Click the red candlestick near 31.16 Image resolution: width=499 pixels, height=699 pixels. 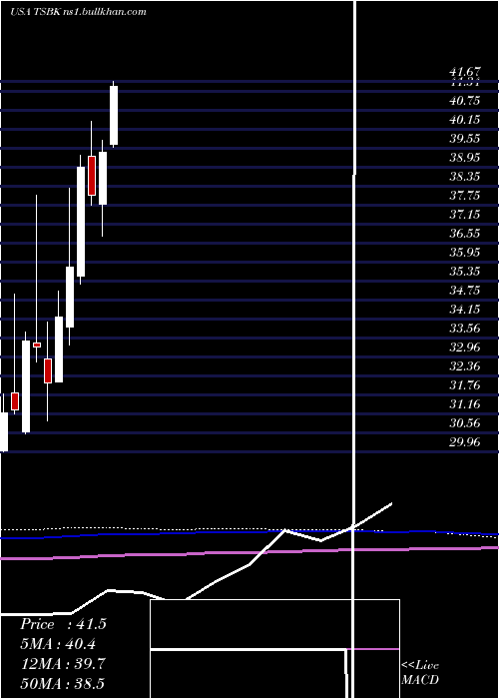(15, 401)
